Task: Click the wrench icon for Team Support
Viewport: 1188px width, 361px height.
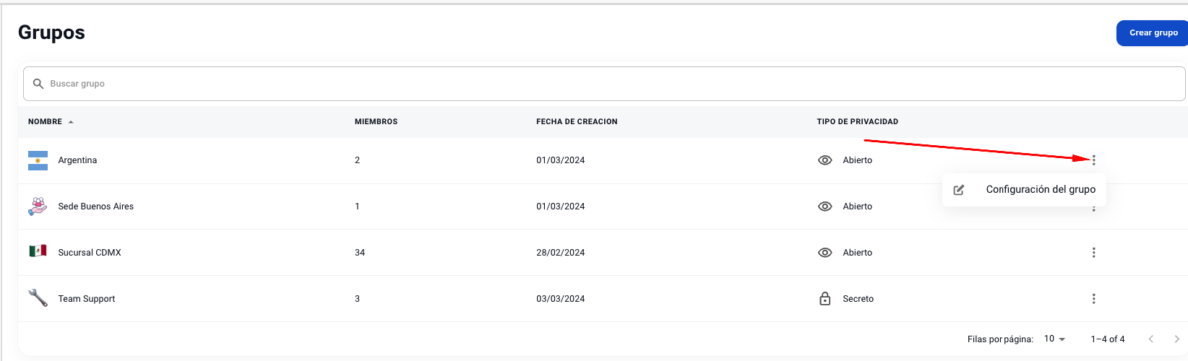Action: 38,297
